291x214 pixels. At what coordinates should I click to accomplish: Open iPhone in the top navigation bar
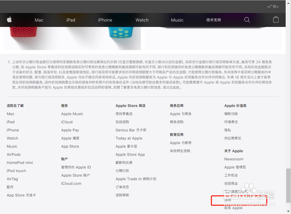click(x=105, y=20)
